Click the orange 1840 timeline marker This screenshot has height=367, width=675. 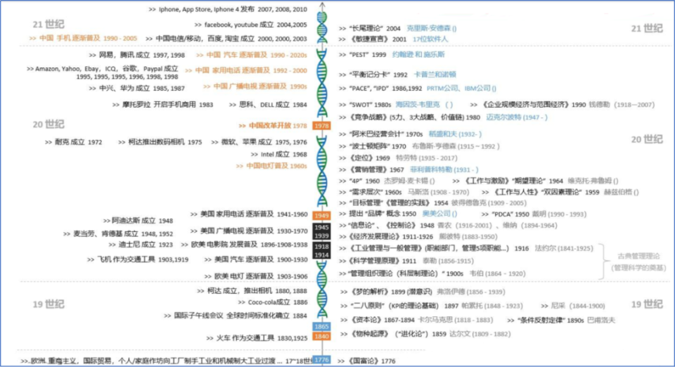[321, 337]
